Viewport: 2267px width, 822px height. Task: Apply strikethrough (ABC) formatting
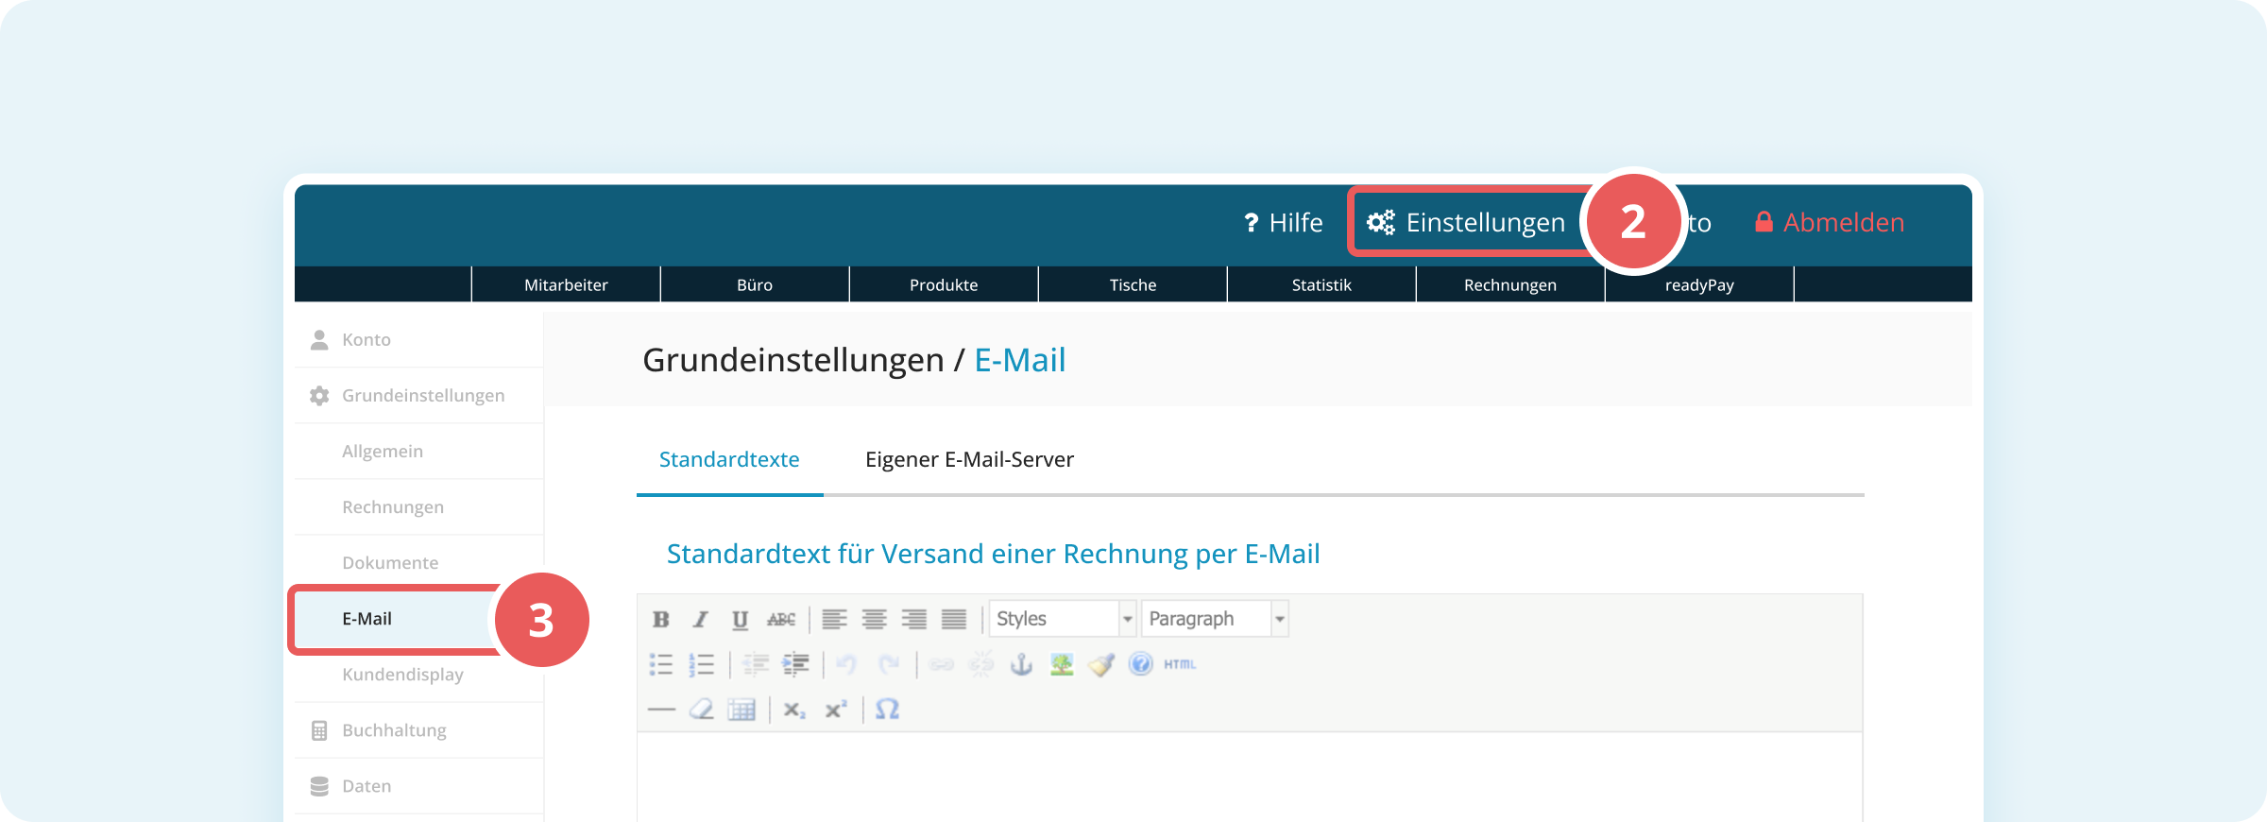coord(781,620)
